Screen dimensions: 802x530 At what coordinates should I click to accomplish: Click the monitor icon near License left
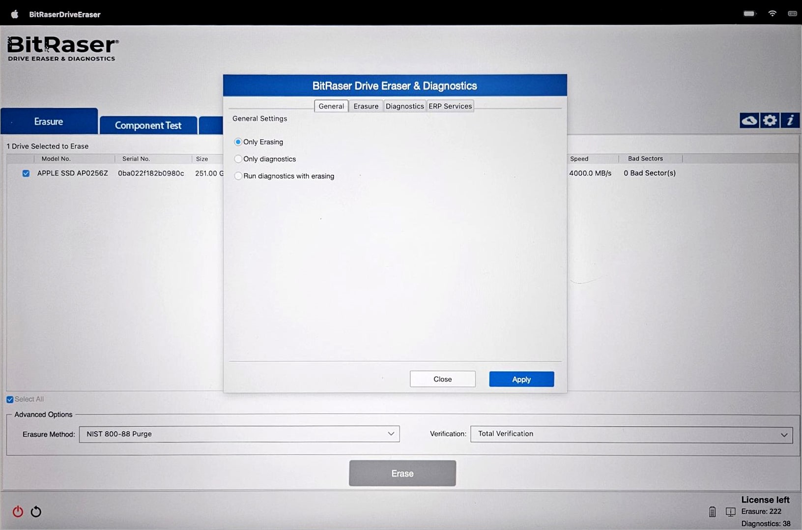tap(731, 512)
